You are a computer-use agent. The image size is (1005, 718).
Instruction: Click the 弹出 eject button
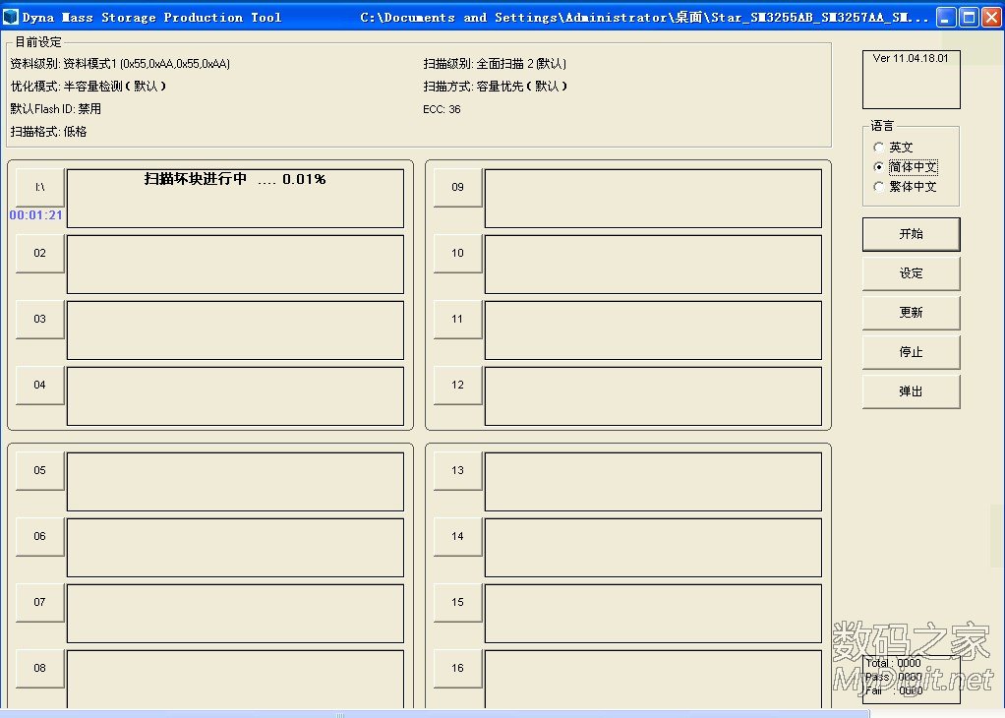click(911, 391)
